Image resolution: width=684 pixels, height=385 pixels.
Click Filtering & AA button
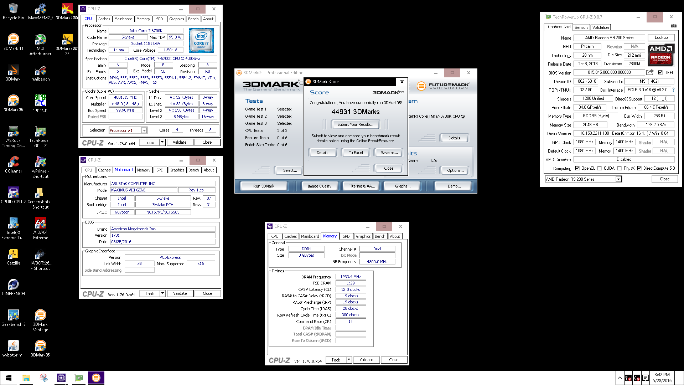pos(361,186)
